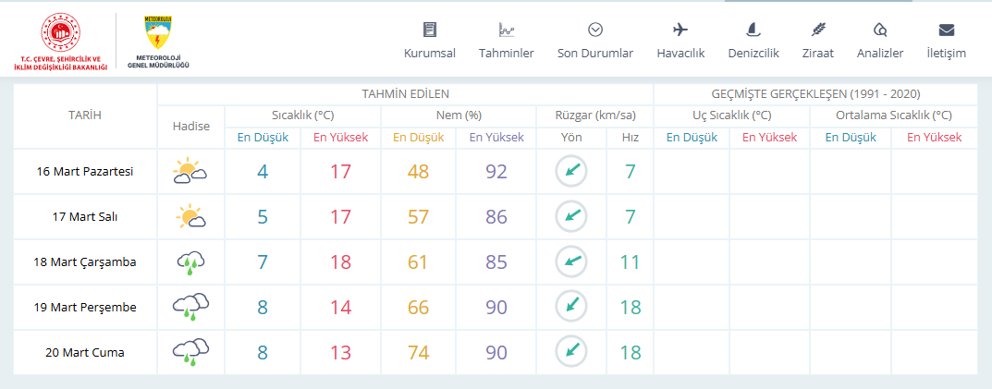This screenshot has width=992, height=389.
Task: Click the Kurumsal document icon
Action: (430, 29)
